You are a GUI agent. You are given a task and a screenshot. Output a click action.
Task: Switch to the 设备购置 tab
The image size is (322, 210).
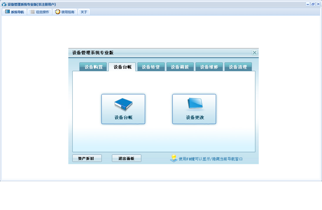coord(94,67)
